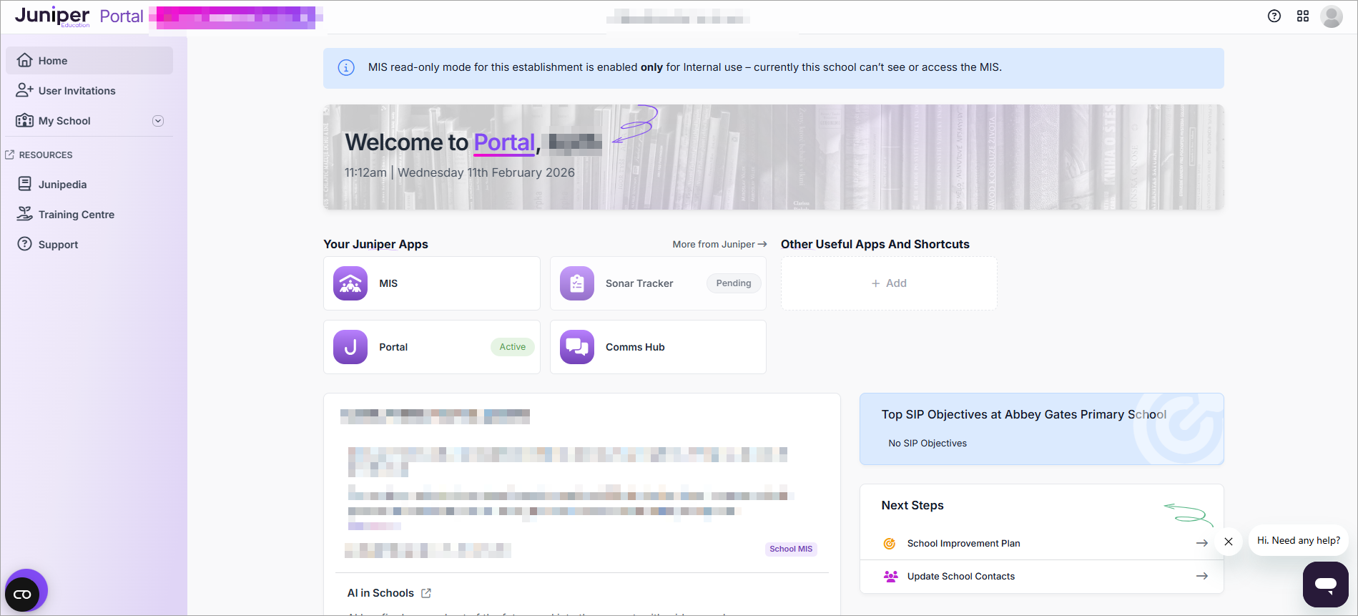The width and height of the screenshot is (1358, 616).
Task: Add a new useful app shortcut
Action: (888, 283)
